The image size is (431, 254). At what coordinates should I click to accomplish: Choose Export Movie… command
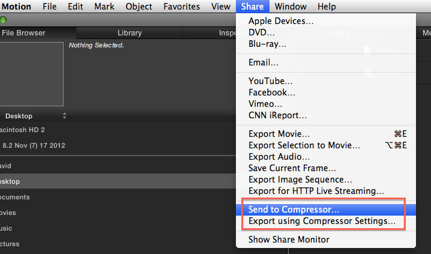(x=326, y=134)
